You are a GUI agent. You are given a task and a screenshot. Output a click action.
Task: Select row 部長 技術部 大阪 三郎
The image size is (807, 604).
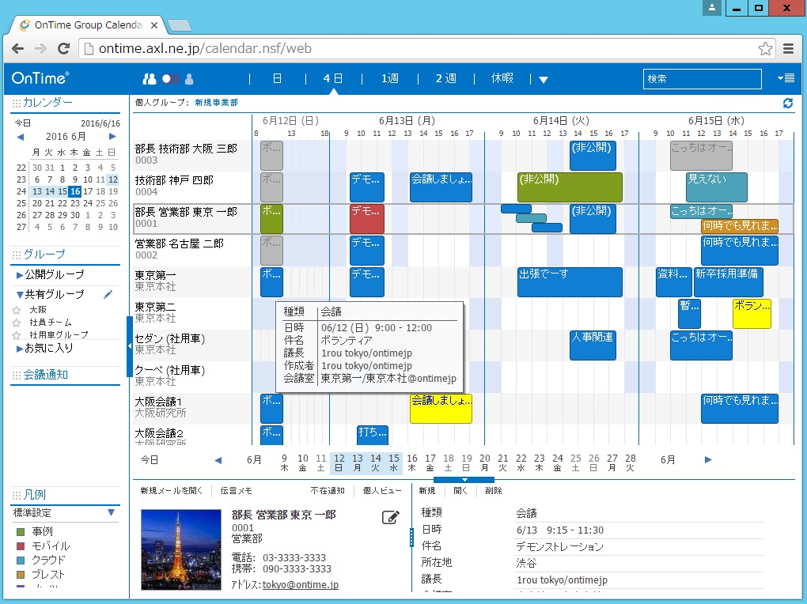click(x=192, y=154)
